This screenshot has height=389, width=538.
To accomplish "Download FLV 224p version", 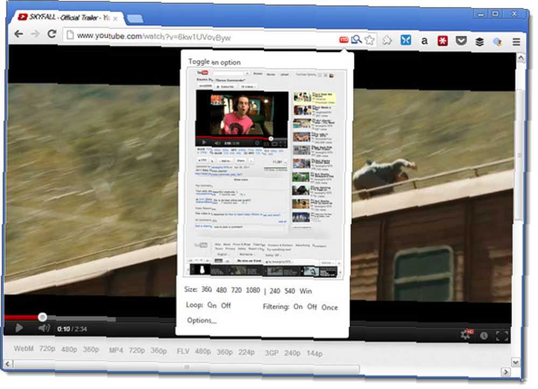I will pos(246,352).
